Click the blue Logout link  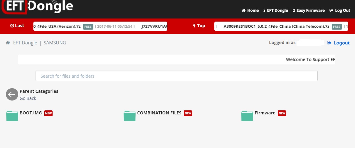[x=341, y=43]
